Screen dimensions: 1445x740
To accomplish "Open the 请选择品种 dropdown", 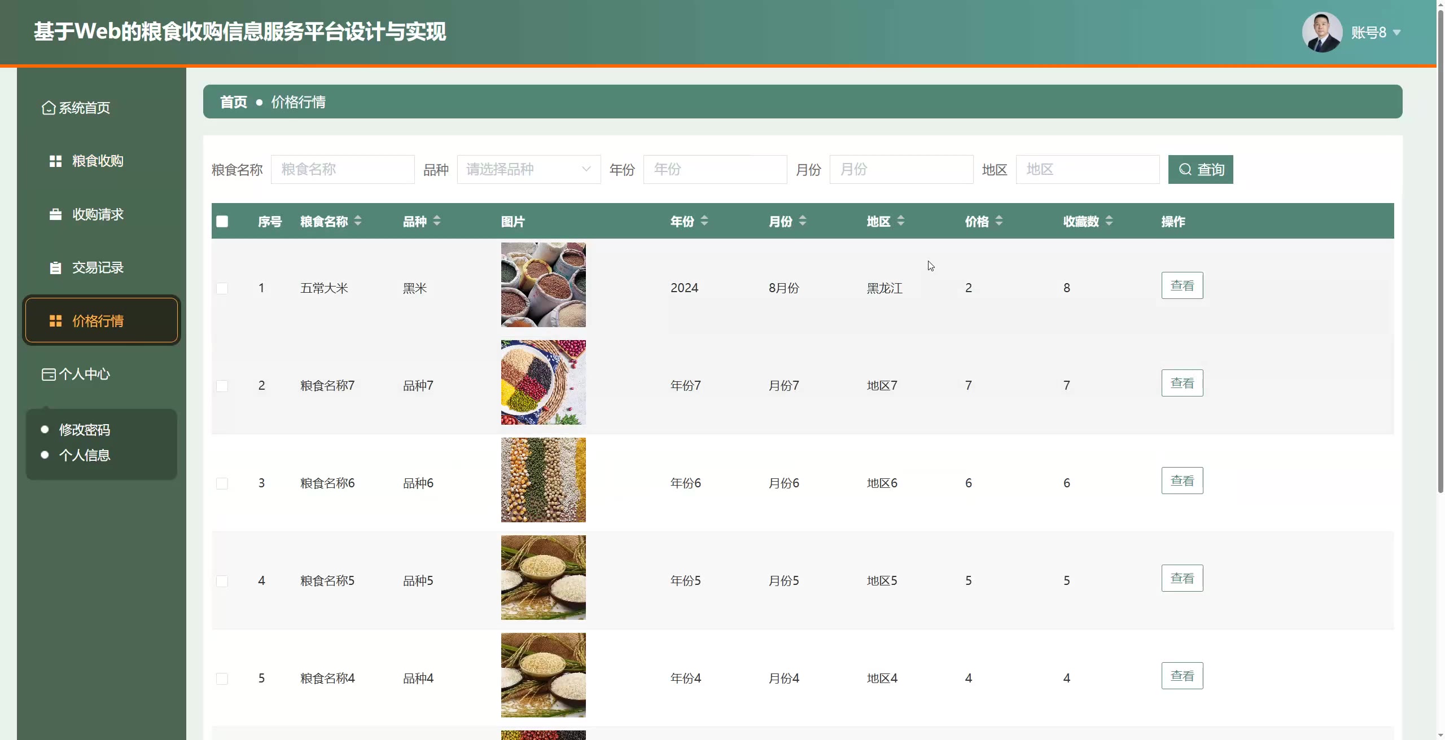I will (x=528, y=169).
